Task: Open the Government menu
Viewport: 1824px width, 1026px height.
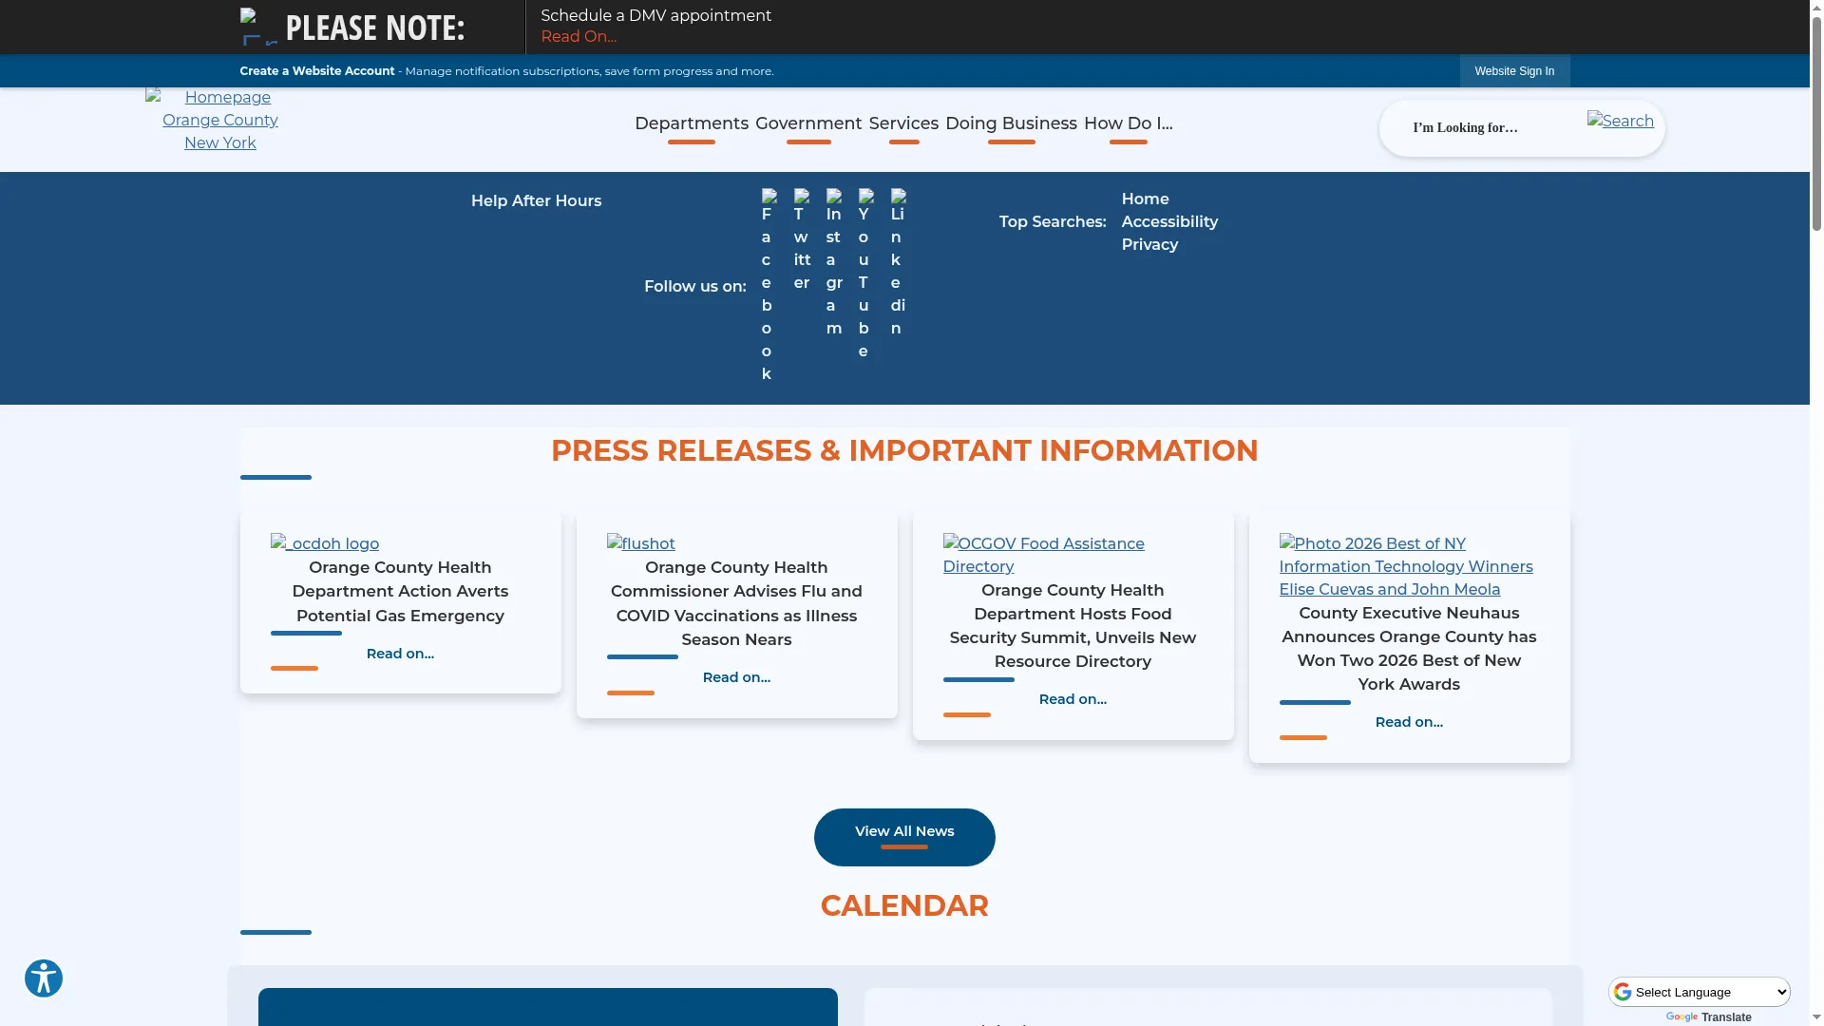Action: (808, 123)
